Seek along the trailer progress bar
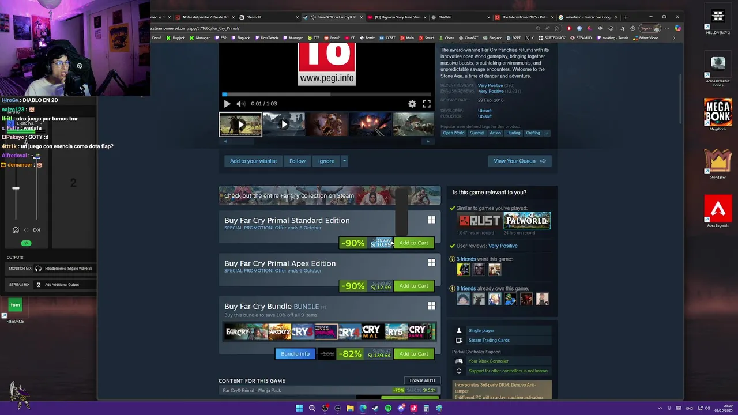The width and height of the screenshot is (738, 415). click(327, 94)
